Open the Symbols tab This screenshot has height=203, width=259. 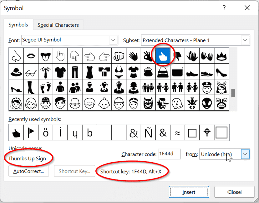point(18,25)
